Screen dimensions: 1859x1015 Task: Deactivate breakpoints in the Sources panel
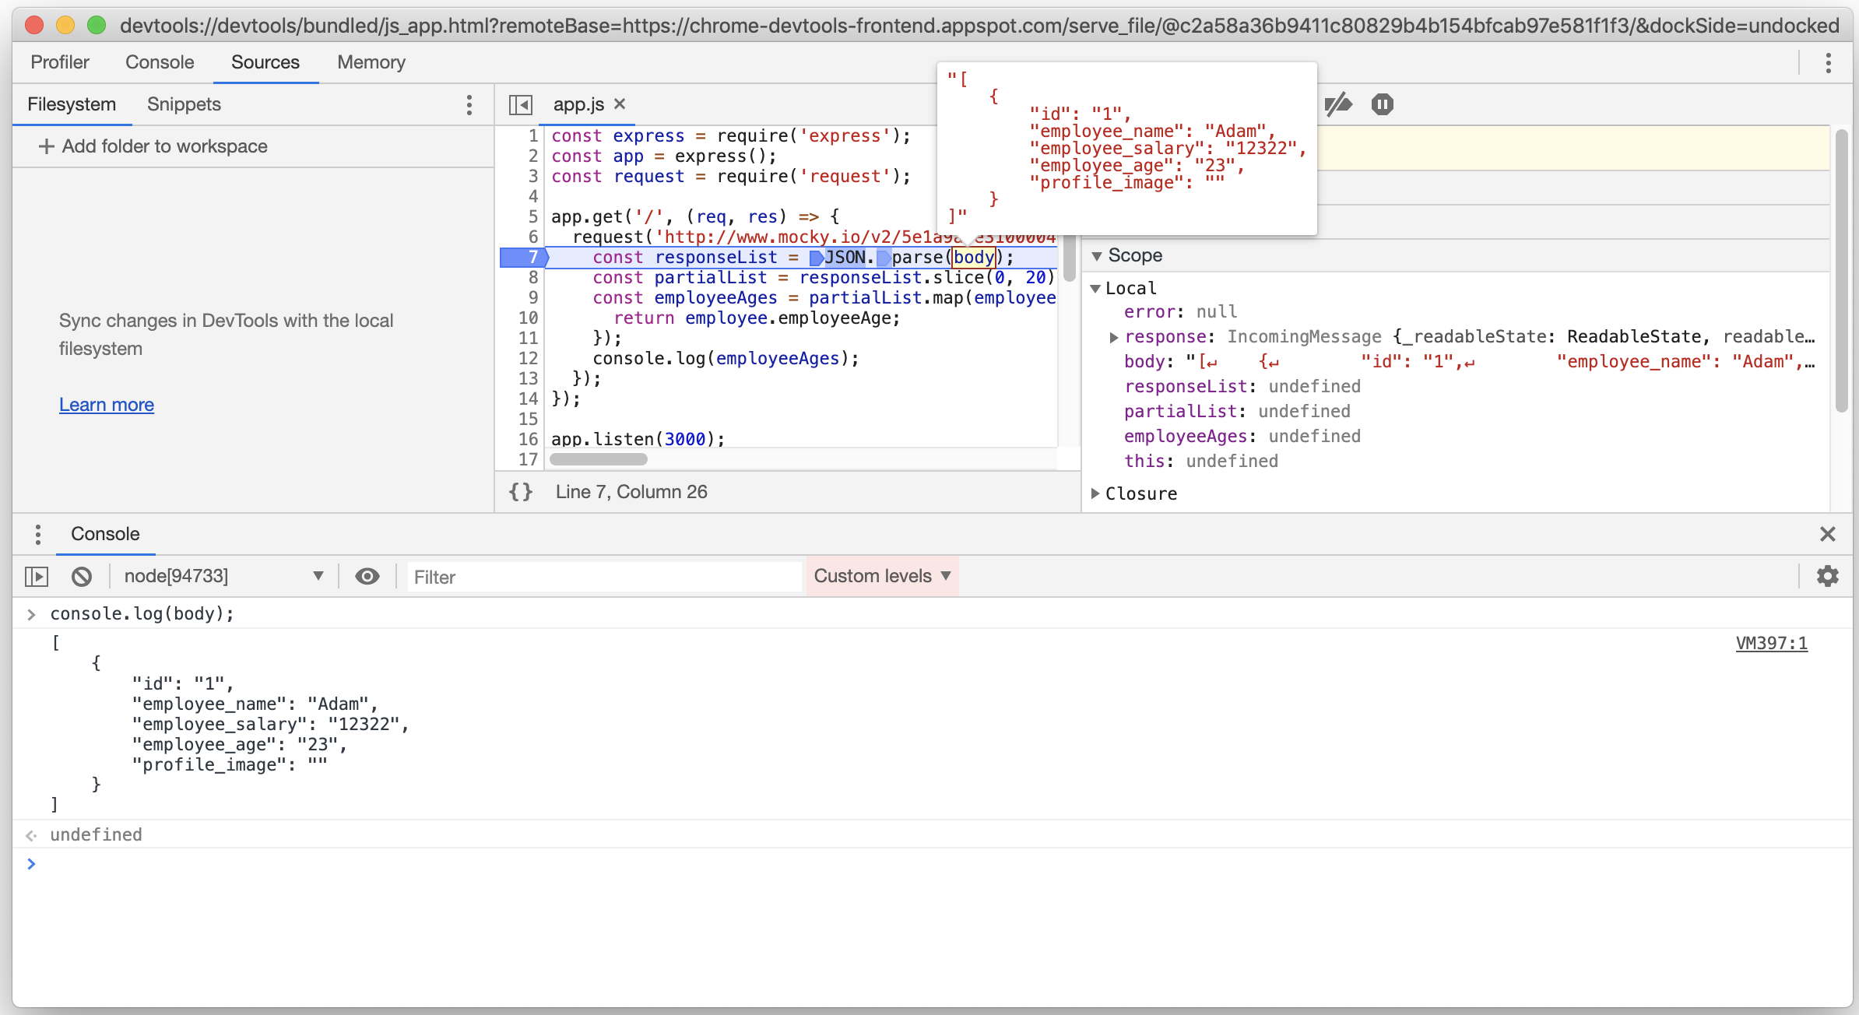click(1341, 104)
